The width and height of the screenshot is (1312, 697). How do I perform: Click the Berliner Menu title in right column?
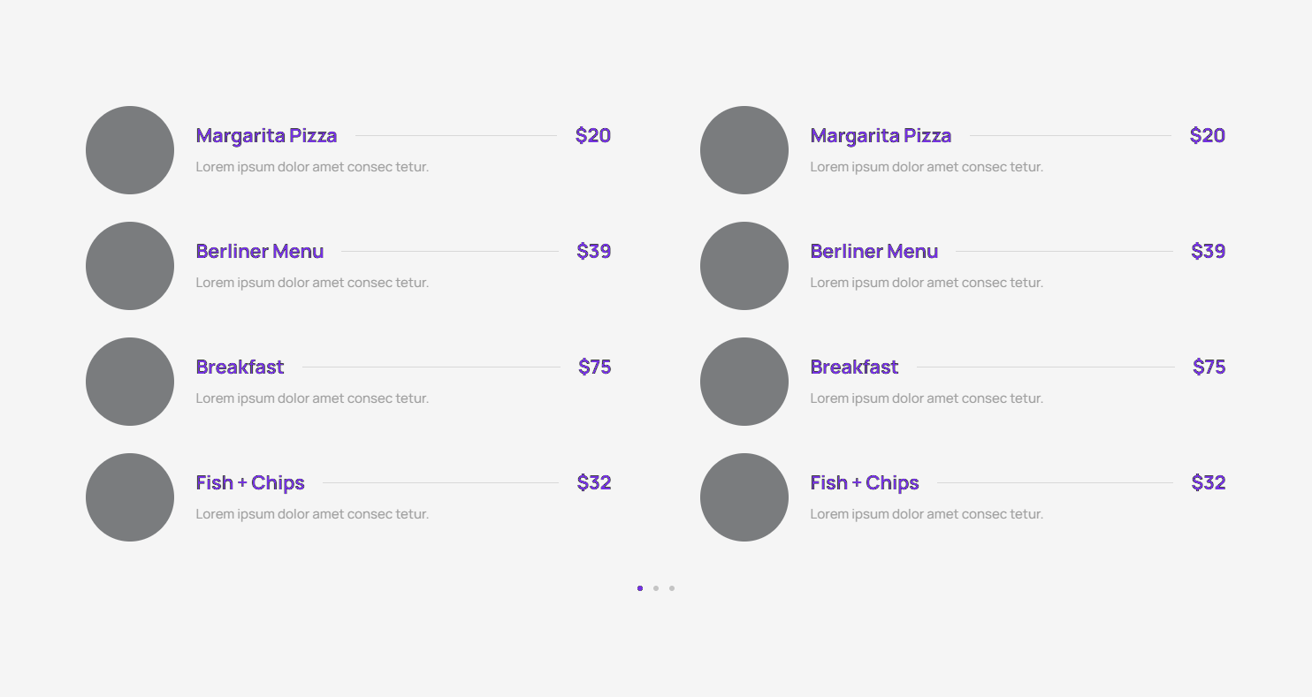click(x=873, y=252)
